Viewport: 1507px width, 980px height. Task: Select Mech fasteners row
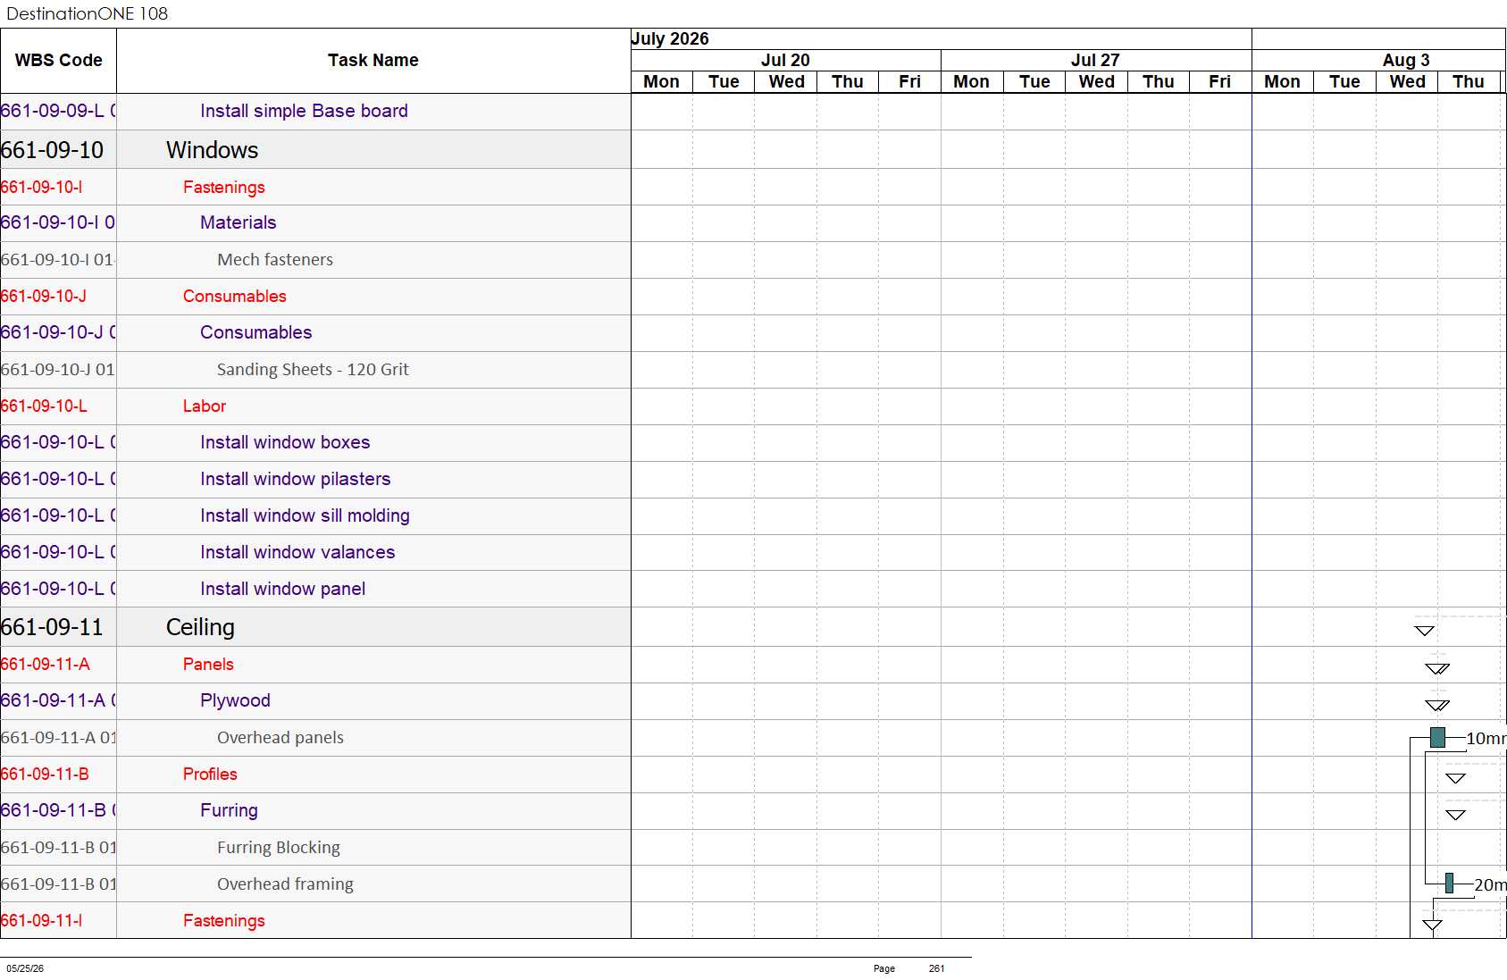[x=315, y=259]
